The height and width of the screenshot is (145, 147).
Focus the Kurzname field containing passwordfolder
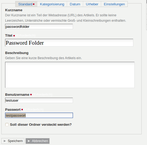tap(39, 26)
